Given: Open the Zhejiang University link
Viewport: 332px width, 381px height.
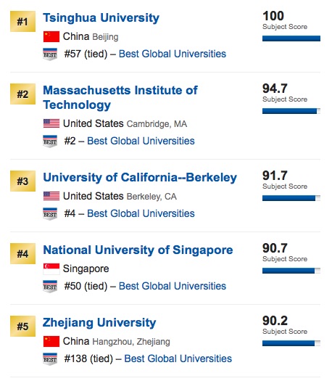Looking at the screenshot, I should click(99, 323).
